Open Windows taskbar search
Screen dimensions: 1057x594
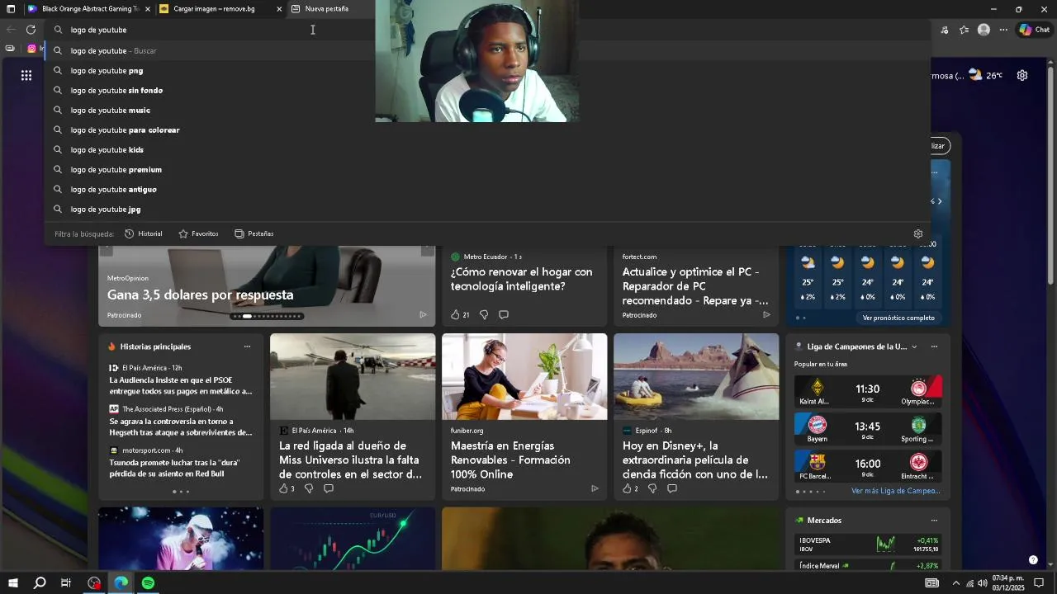pos(40,582)
